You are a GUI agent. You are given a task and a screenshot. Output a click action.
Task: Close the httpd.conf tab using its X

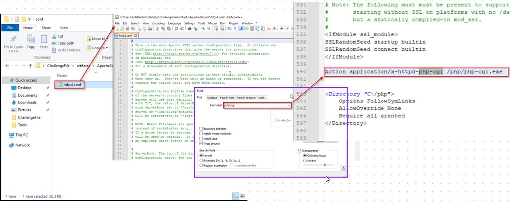(x=136, y=35)
